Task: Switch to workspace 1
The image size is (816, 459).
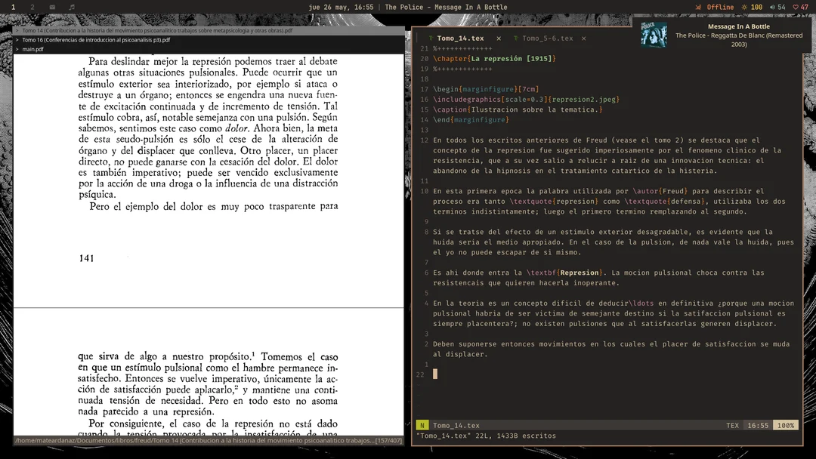Action: pyautogui.click(x=13, y=7)
